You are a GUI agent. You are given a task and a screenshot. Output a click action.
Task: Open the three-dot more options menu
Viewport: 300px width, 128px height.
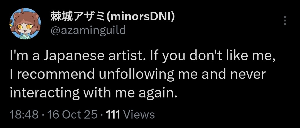click(x=285, y=21)
